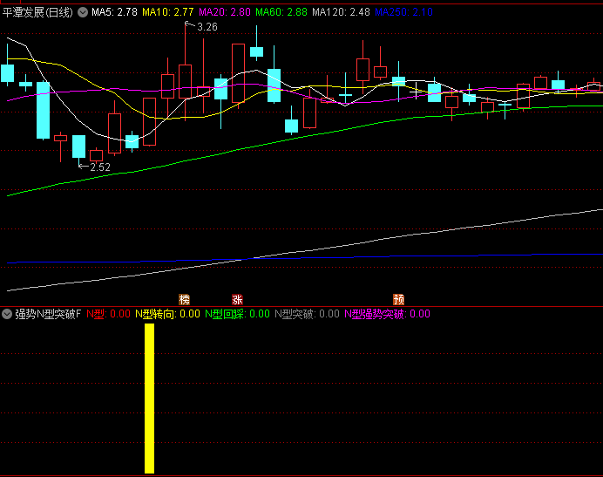The width and height of the screenshot is (603, 477).
Task: Click the MA60: 2.88 label
Action: pyautogui.click(x=281, y=12)
